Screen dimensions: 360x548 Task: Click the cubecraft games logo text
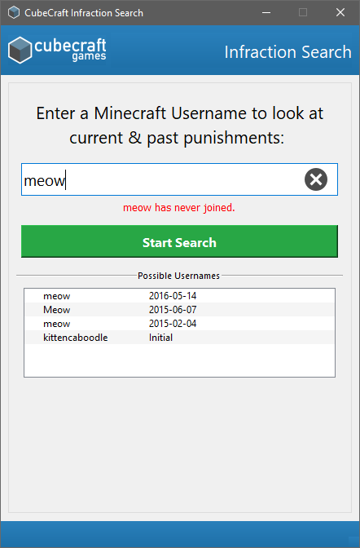[x=70, y=50]
